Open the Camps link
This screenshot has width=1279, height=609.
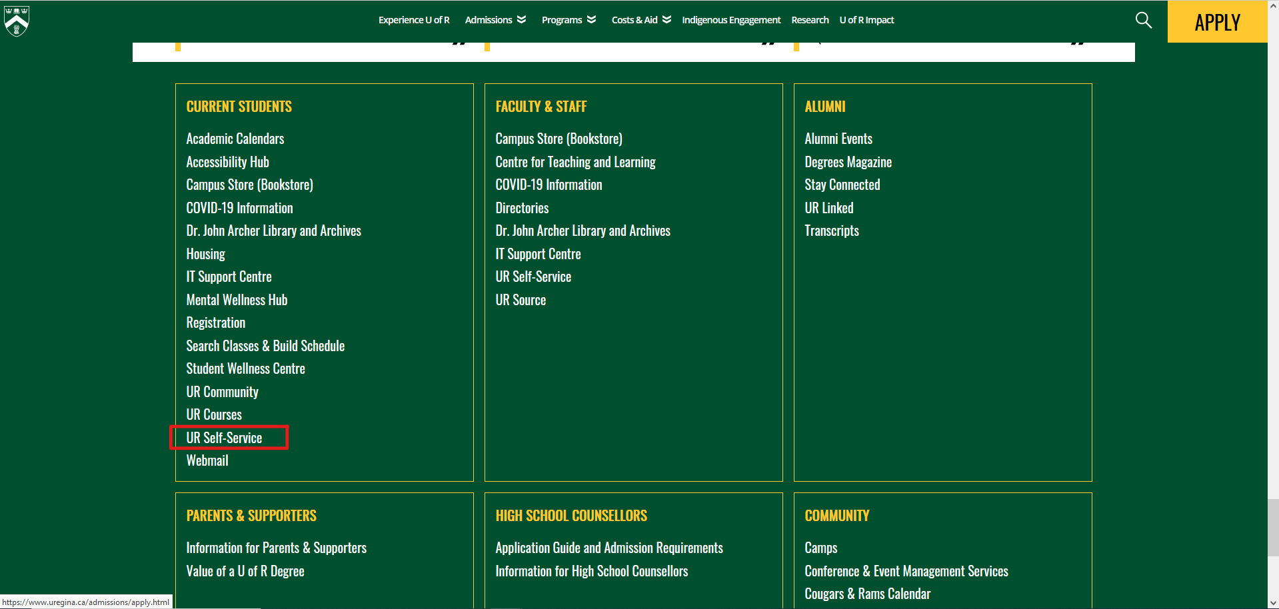pos(821,548)
